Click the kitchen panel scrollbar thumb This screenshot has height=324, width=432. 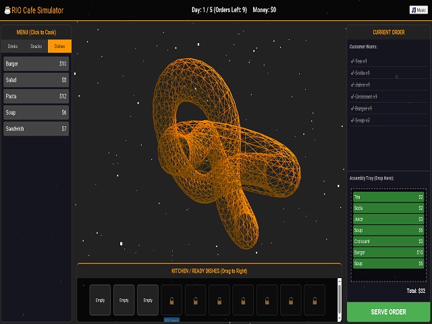click(x=340, y=300)
